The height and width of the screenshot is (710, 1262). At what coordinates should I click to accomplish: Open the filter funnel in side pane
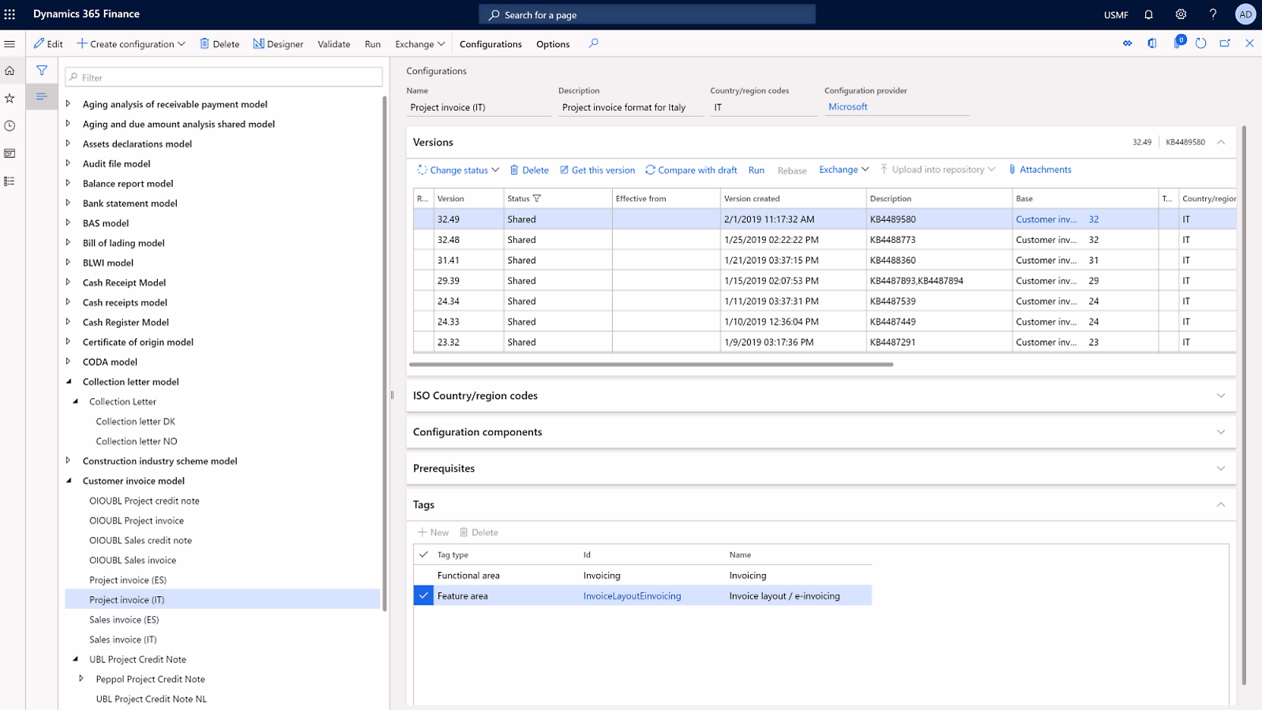pyautogui.click(x=42, y=71)
